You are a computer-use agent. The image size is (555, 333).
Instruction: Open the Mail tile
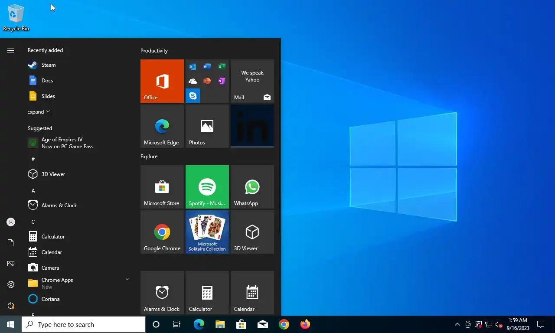[252, 81]
